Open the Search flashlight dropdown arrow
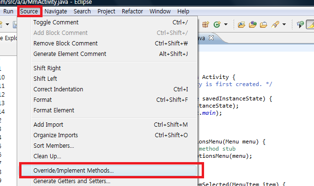 click(284, 24)
